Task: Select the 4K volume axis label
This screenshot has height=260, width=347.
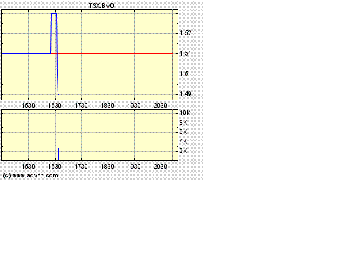Action: (183, 142)
